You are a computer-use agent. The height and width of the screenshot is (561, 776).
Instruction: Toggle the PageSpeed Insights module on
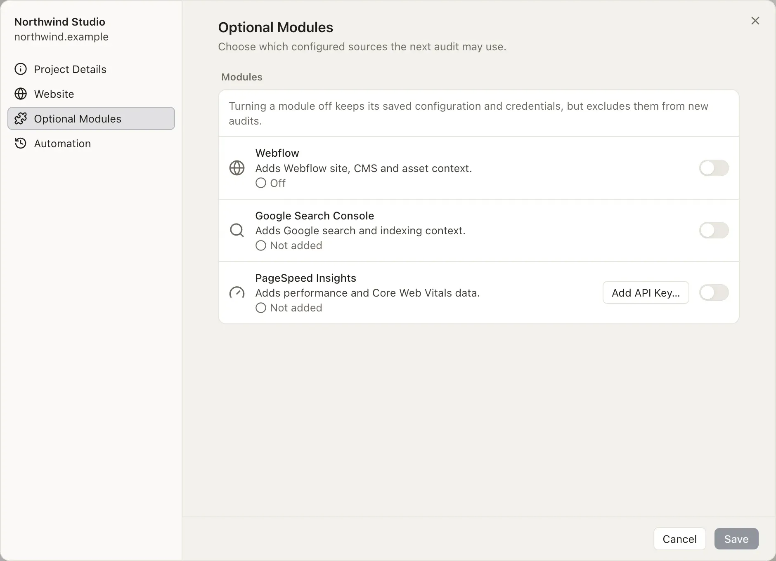click(x=714, y=292)
